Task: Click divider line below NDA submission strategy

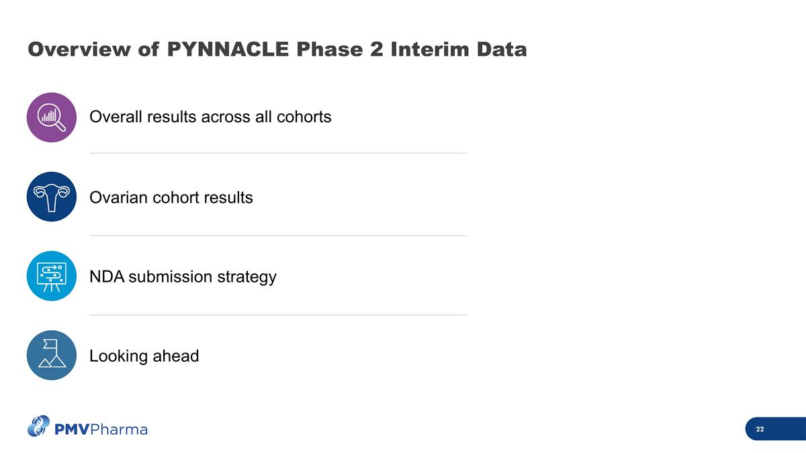Action: click(x=278, y=315)
